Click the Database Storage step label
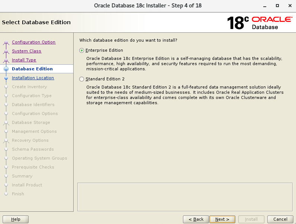This screenshot has height=224, width=296. point(31,122)
